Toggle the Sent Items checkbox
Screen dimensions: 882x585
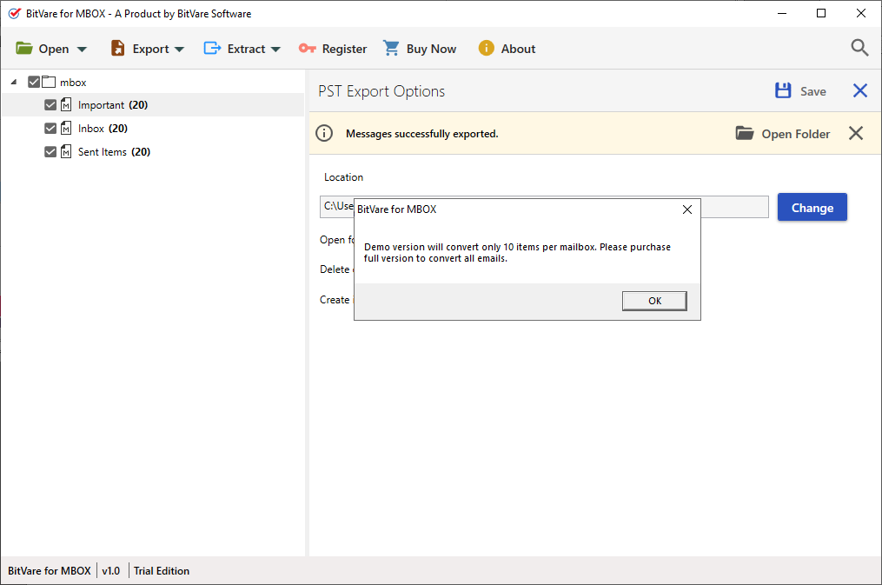[50, 152]
